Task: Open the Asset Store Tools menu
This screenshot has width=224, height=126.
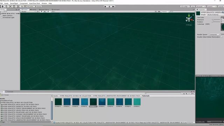Action: pyautogui.click(x=35, y=3)
